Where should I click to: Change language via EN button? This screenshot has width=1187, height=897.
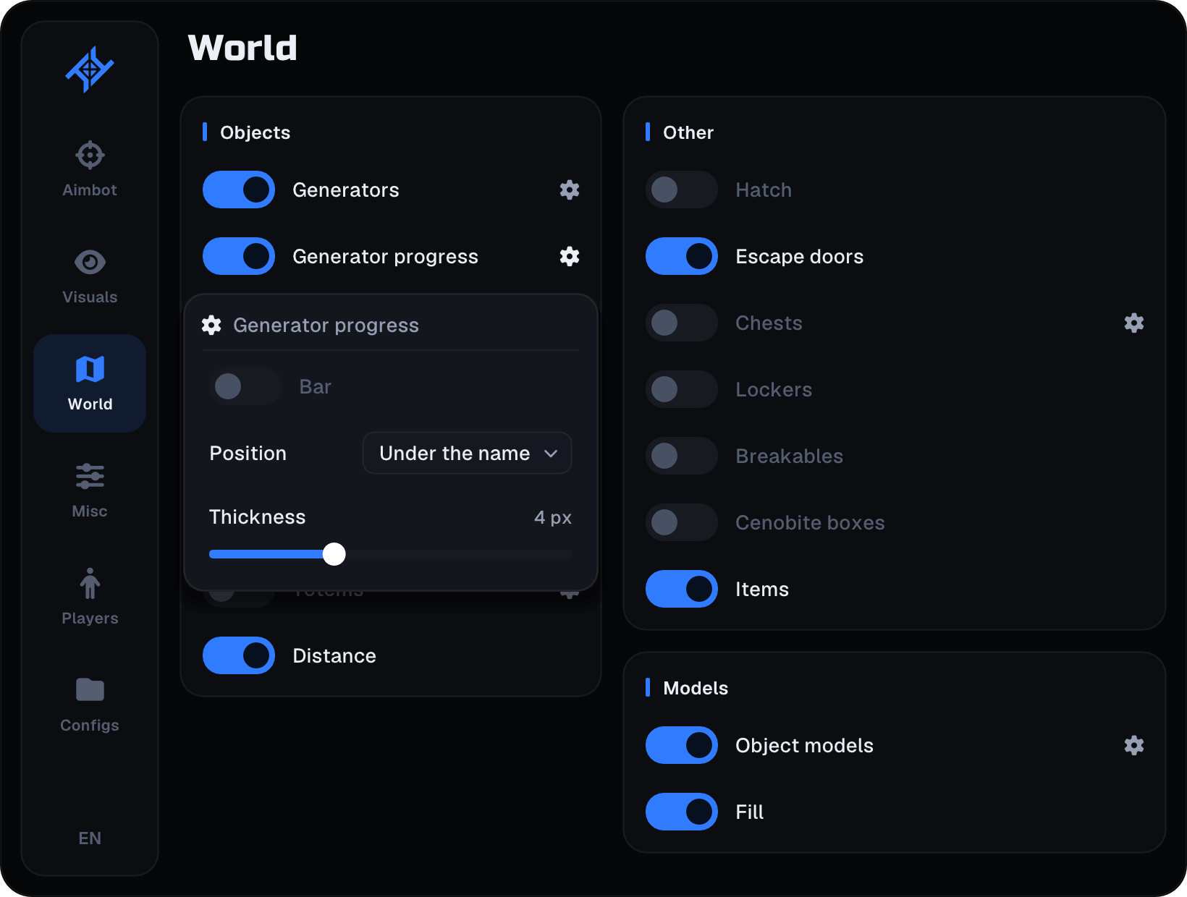[x=90, y=838]
